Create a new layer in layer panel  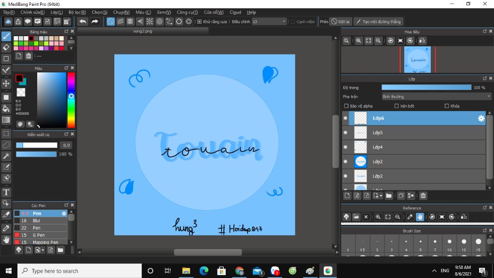[347, 196]
